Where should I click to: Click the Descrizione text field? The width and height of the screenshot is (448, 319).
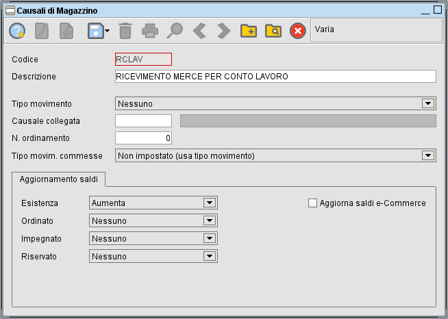pyautogui.click(x=275, y=77)
